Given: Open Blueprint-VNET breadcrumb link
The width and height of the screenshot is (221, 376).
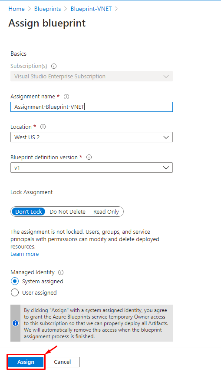Looking at the screenshot, I should [91, 9].
